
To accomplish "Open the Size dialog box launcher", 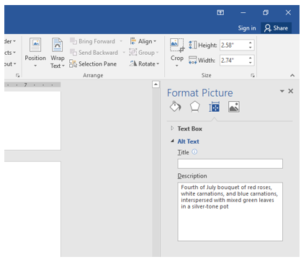I will click(x=253, y=75).
